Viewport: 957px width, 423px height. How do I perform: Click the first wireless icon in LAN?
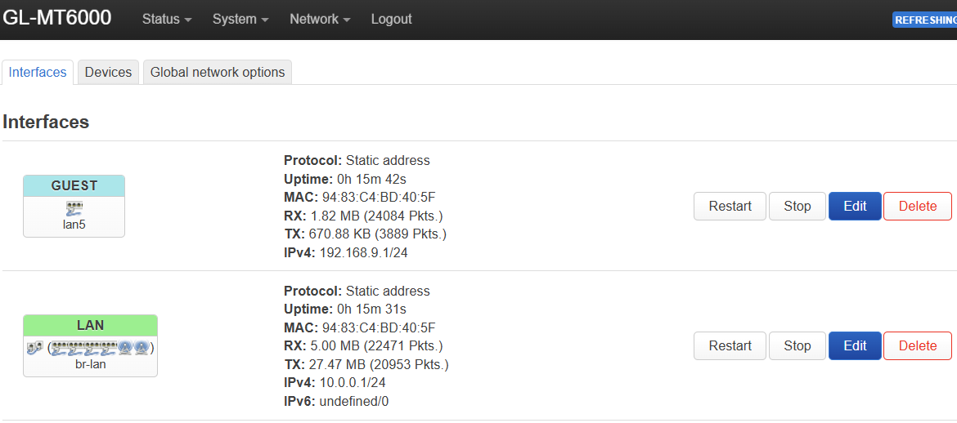point(124,347)
